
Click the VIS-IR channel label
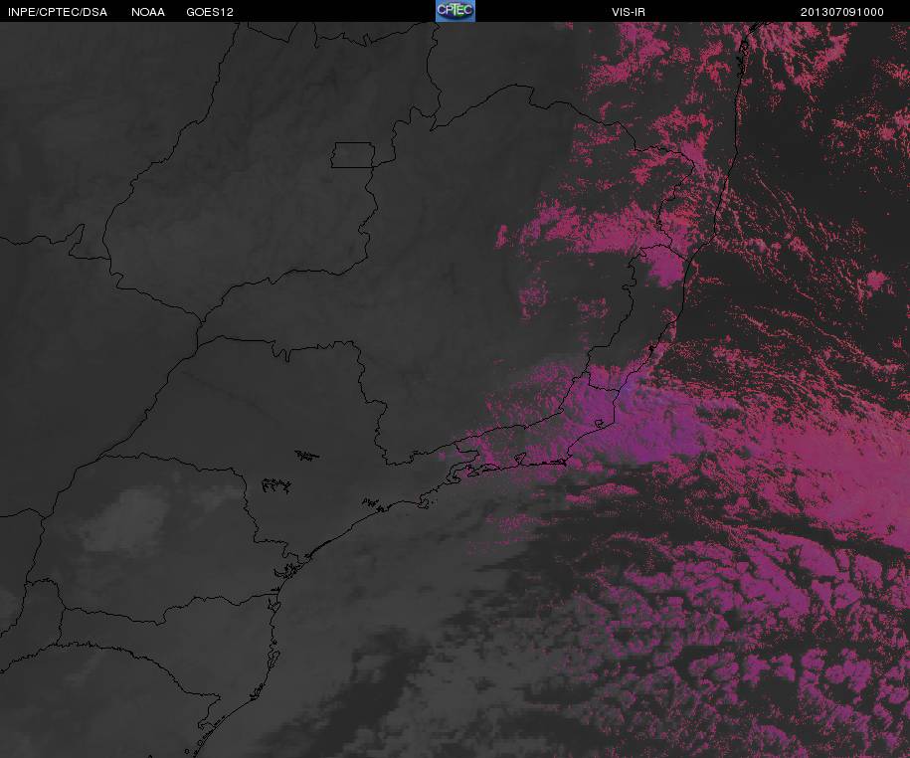628,12
